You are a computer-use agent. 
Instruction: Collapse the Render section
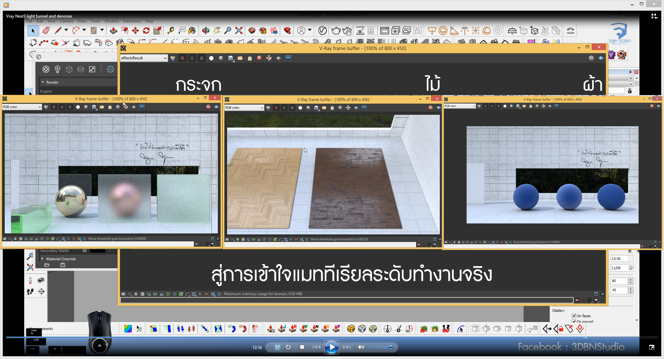[43, 82]
